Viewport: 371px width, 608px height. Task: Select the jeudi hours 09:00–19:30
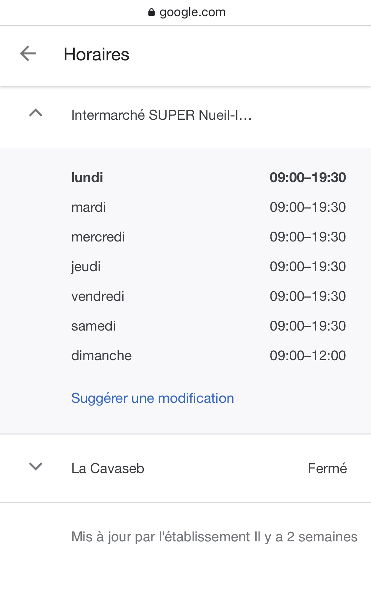pyautogui.click(x=307, y=267)
